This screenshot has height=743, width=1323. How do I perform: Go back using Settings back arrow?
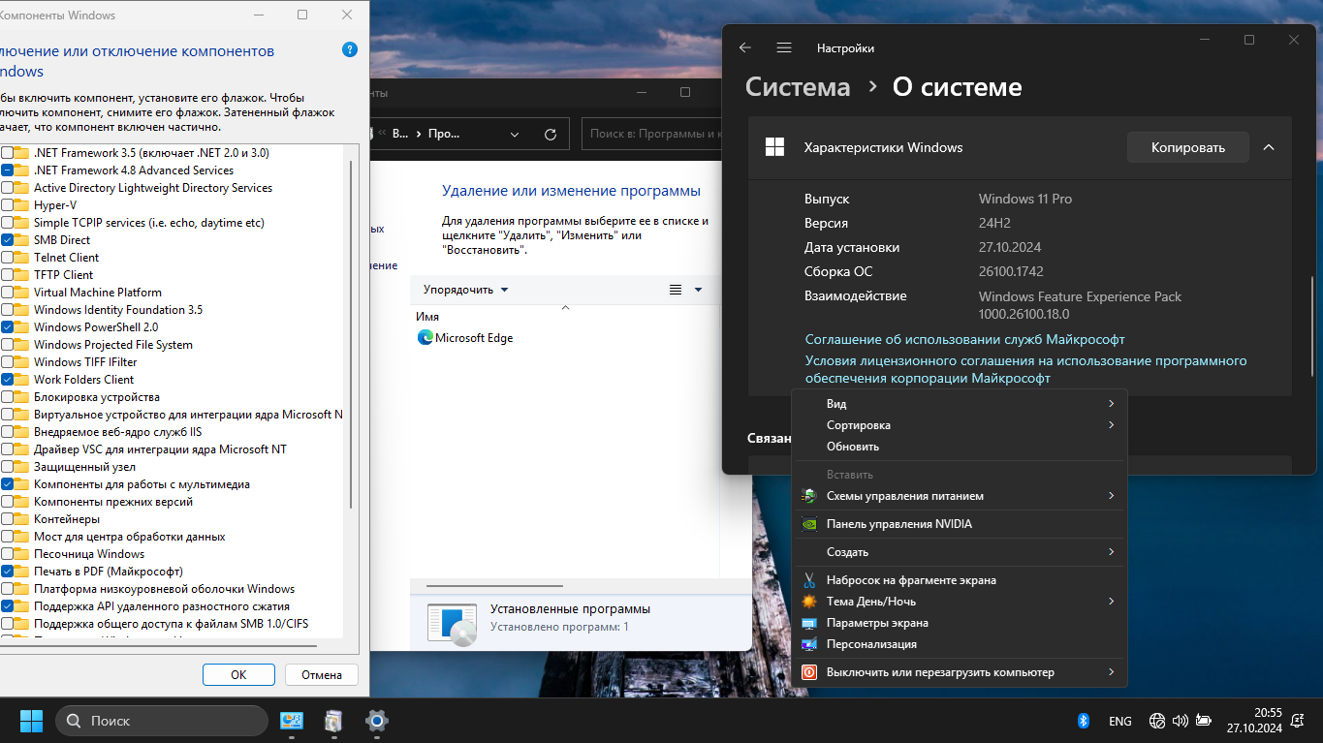pos(744,47)
